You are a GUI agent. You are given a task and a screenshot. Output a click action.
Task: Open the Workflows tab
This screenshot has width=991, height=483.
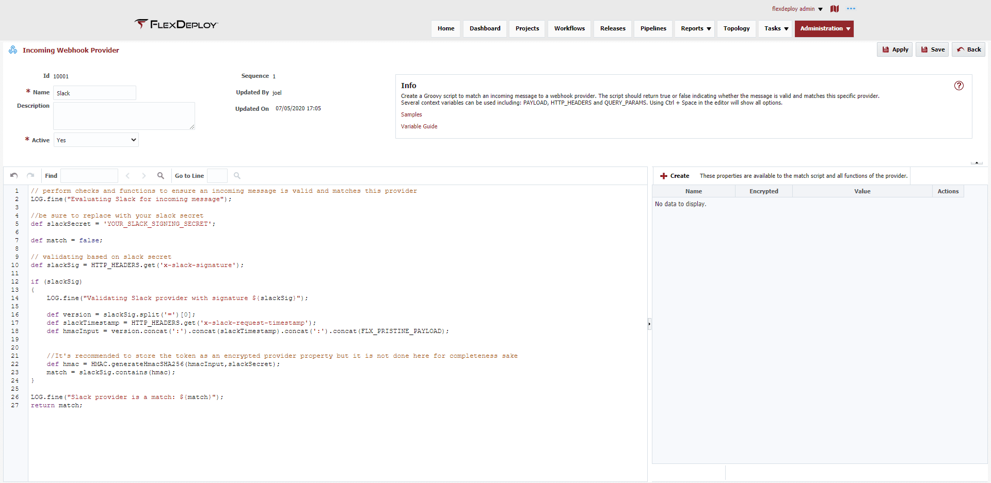click(x=570, y=28)
